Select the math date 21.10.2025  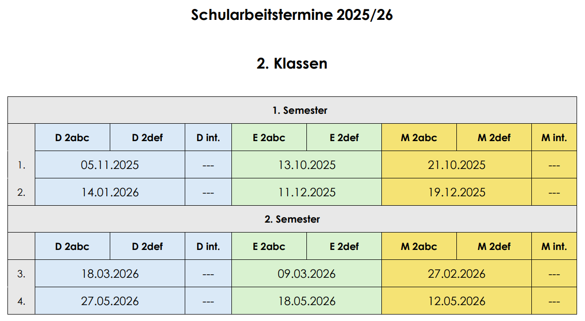(x=456, y=165)
